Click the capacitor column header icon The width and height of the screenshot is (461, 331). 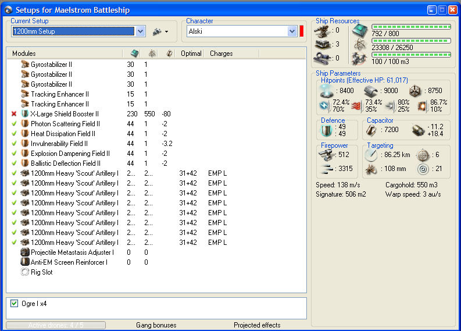[169, 54]
